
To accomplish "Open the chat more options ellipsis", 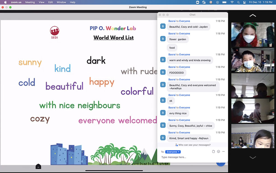I will (x=223, y=152).
